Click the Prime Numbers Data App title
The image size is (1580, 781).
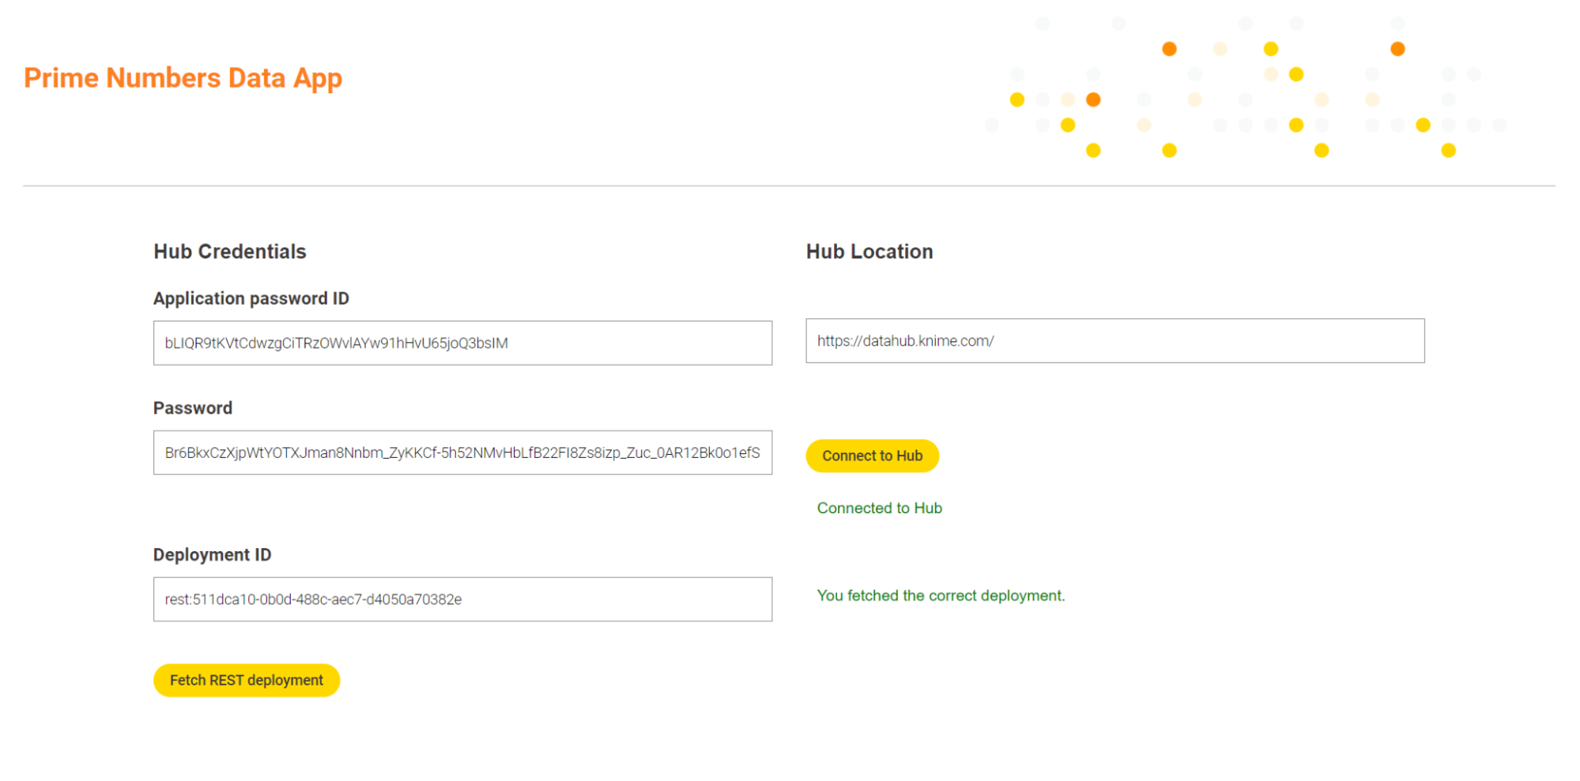[x=183, y=78]
